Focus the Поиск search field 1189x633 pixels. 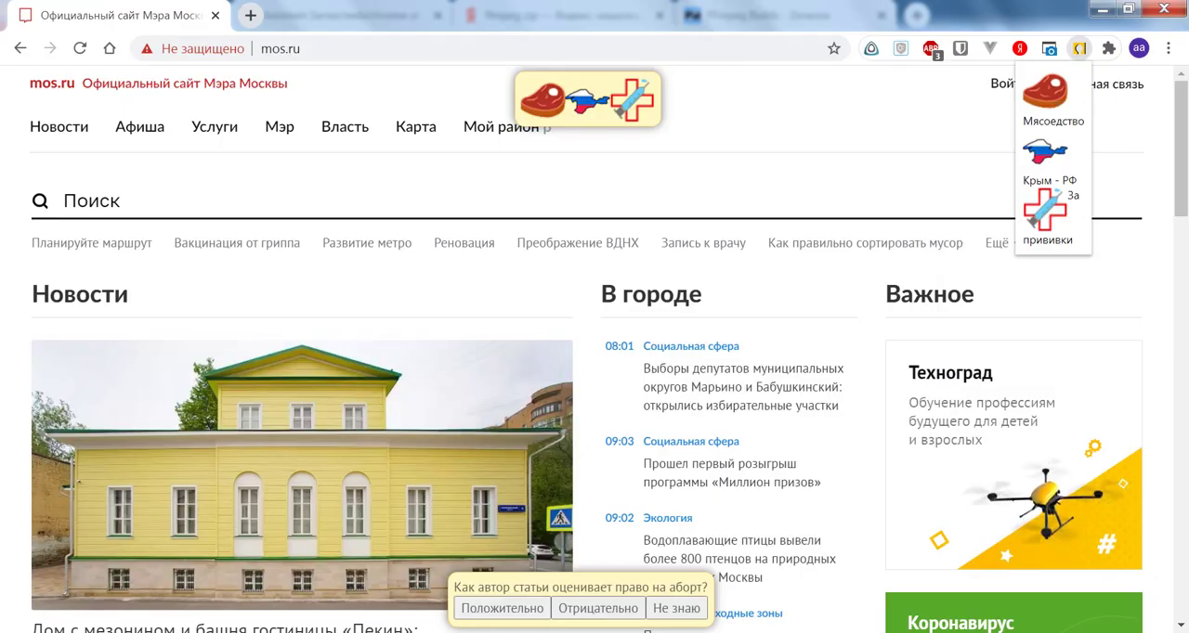pyautogui.click(x=586, y=200)
